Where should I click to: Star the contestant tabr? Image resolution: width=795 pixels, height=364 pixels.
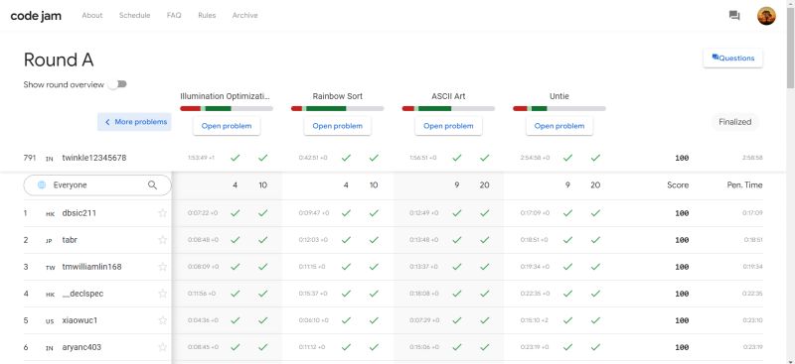pyautogui.click(x=162, y=240)
